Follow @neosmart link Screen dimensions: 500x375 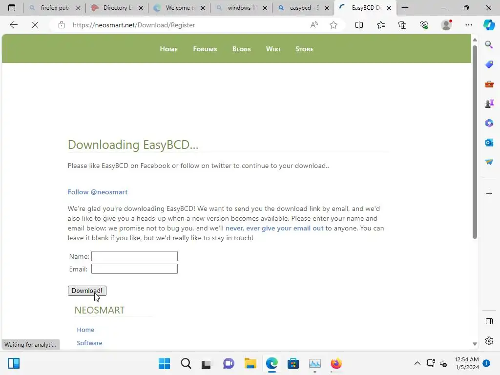98,192
